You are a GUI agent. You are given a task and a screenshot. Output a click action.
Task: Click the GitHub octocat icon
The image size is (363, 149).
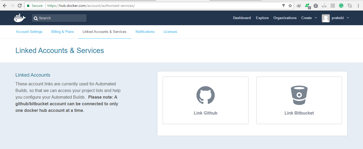coord(205,95)
